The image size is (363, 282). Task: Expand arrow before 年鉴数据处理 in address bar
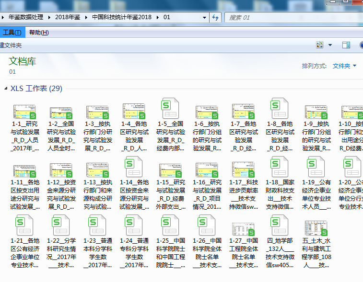tap(3, 17)
